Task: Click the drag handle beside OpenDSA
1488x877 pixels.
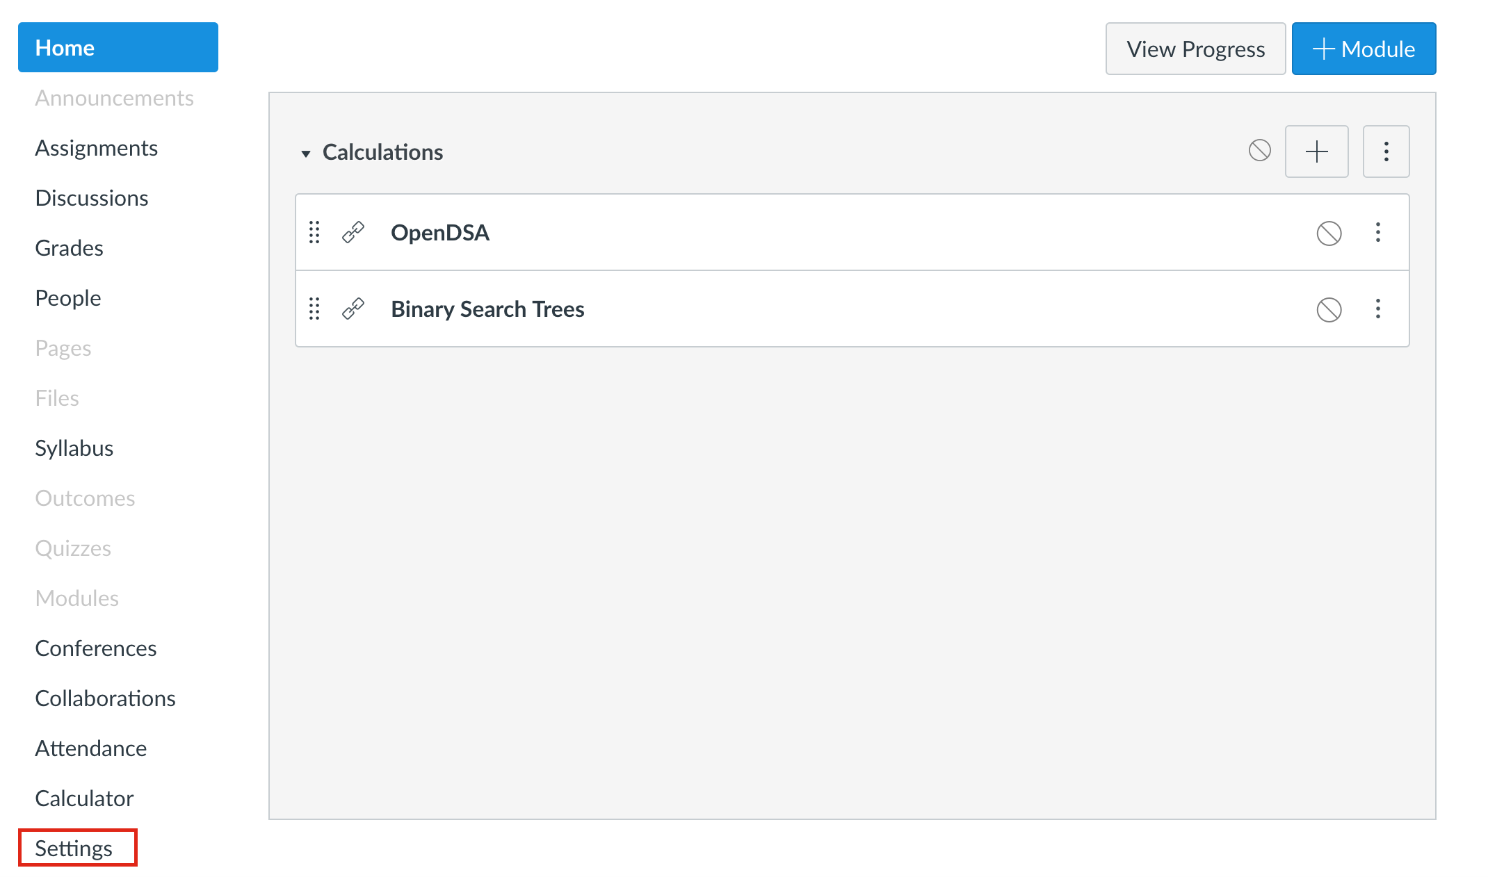Action: (314, 232)
